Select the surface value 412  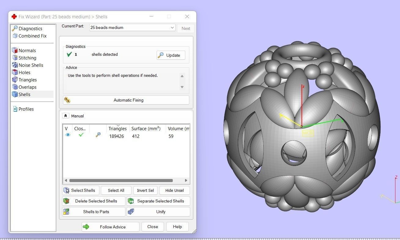(x=136, y=136)
